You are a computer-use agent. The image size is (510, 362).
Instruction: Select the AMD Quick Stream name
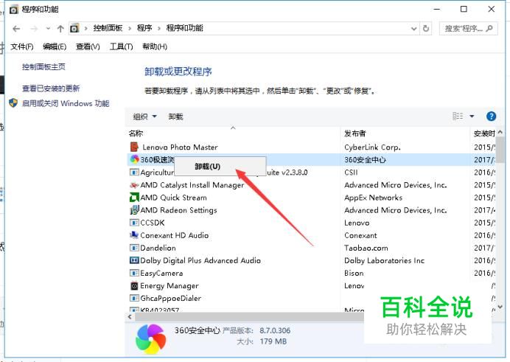[173, 198]
